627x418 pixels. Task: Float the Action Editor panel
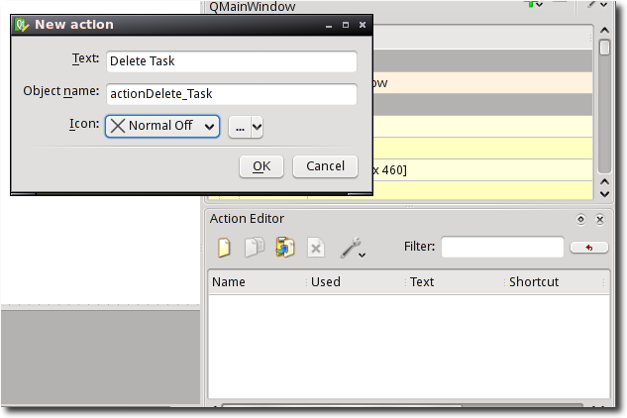tap(580, 219)
